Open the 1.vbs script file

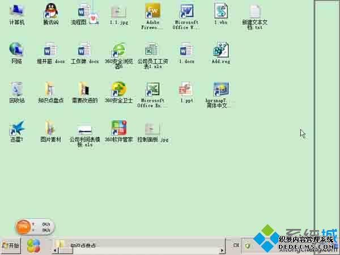pyautogui.click(x=220, y=11)
